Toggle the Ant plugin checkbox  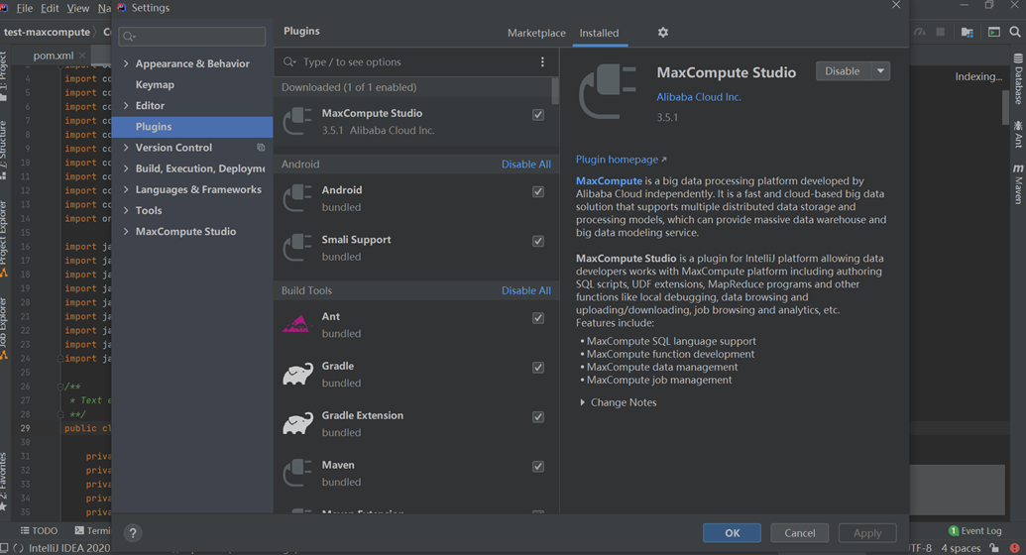(x=538, y=318)
